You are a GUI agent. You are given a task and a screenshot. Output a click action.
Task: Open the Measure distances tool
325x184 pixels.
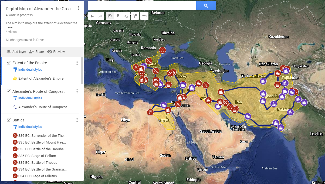click(144, 16)
